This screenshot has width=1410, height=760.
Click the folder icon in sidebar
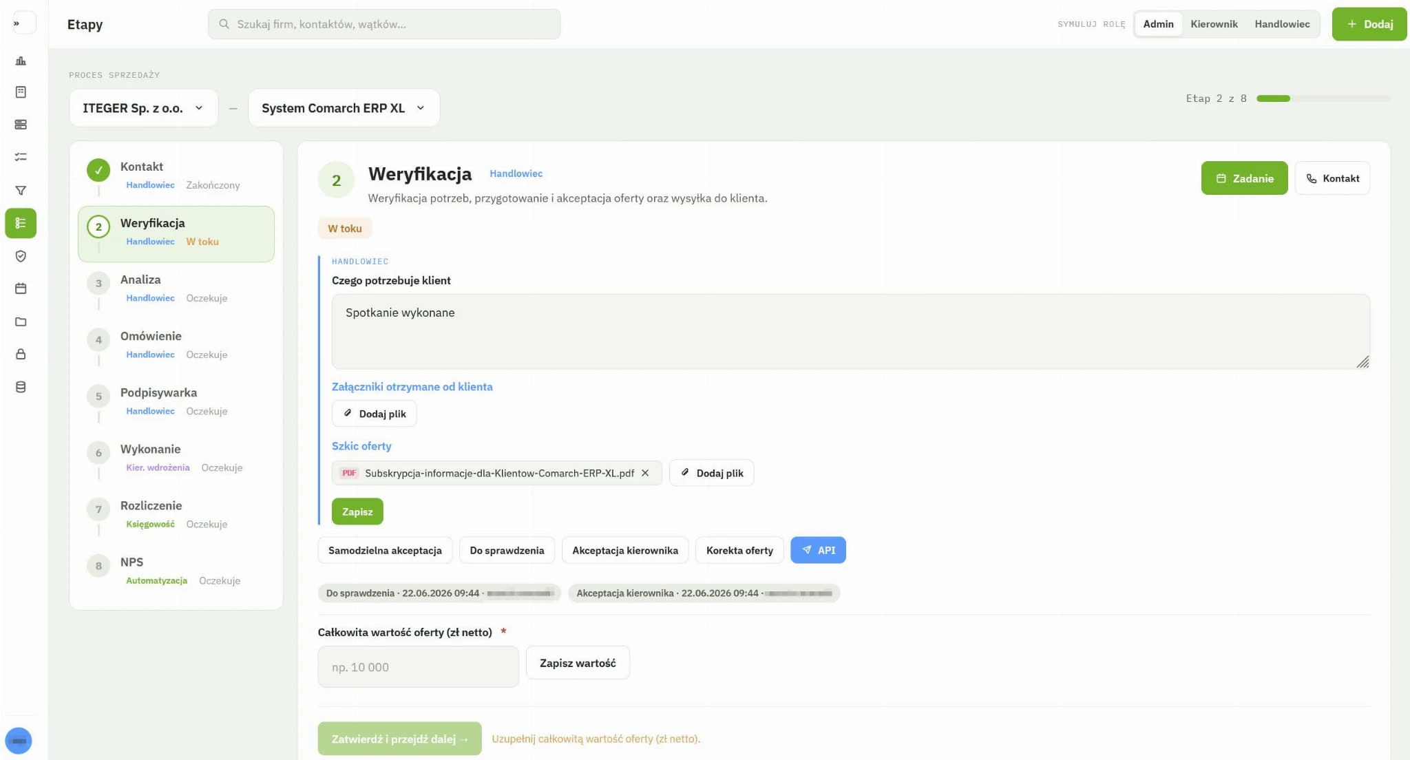coord(21,321)
